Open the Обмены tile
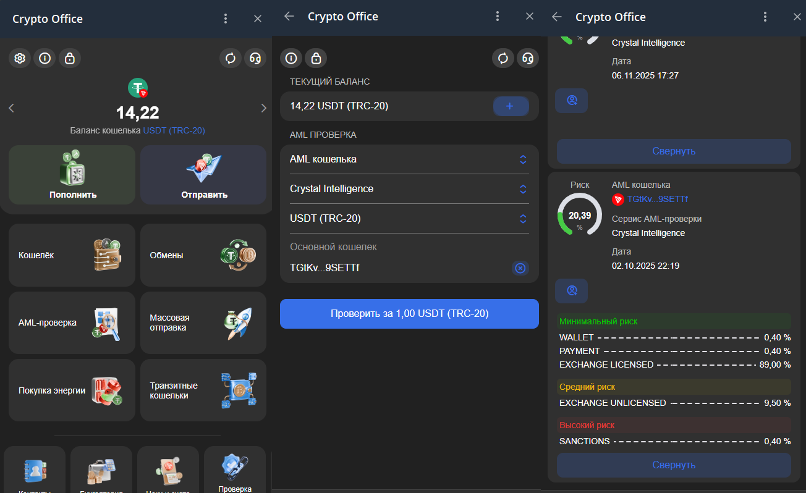 203,255
